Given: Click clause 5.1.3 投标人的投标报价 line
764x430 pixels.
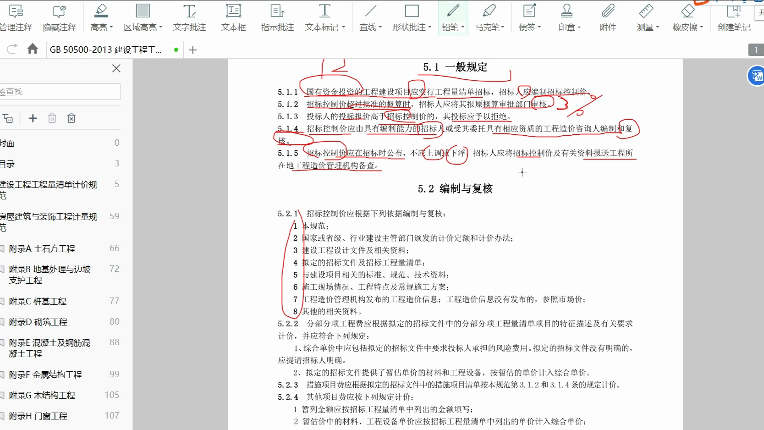Looking at the screenshot, I should pos(395,116).
